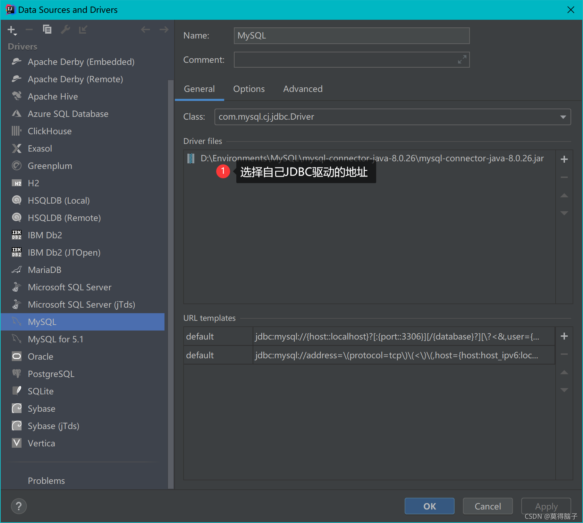Click the Comment input field

point(352,60)
